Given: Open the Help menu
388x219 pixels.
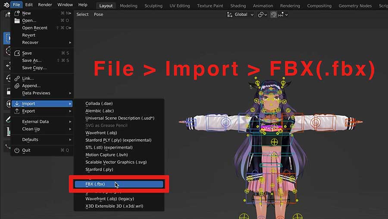Looking at the screenshot, I should point(83,5).
